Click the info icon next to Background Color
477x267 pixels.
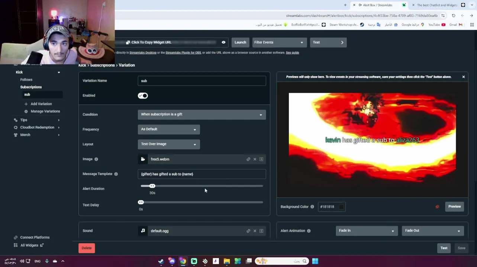[312, 207]
